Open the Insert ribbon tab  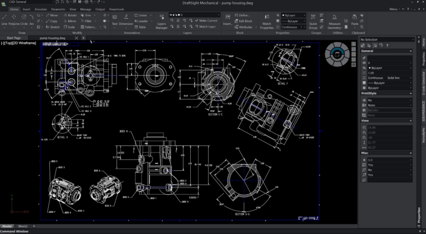[27, 9]
